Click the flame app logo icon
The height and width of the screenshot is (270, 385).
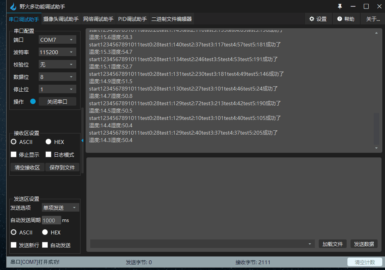13,6
